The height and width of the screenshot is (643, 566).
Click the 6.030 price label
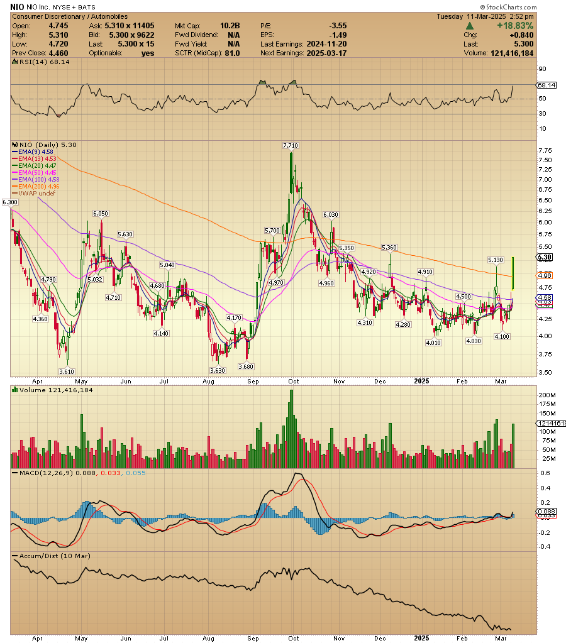tap(331, 215)
